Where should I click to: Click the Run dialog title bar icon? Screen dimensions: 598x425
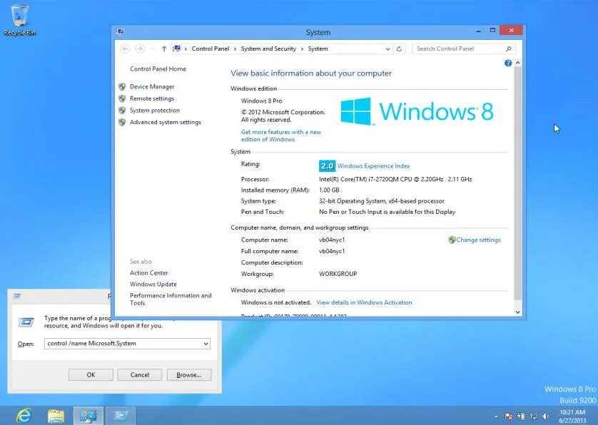click(17, 296)
